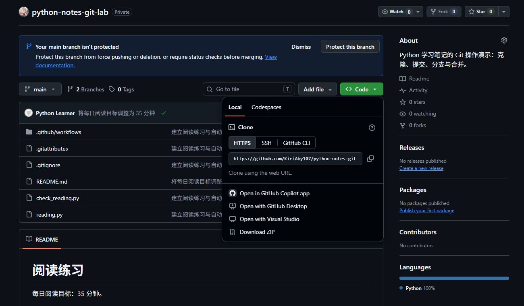Image resolution: width=524 pixels, height=306 pixels.
Task: Expand the Add file dropdown
Action: [318, 89]
